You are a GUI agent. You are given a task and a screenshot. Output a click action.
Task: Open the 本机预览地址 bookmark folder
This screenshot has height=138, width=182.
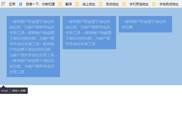click(x=139, y=4)
